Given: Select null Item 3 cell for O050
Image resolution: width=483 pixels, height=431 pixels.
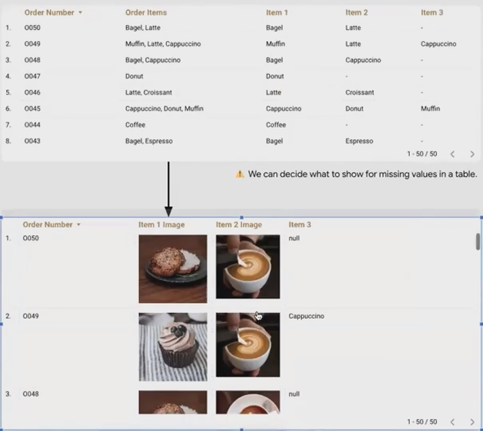Looking at the screenshot, I should (294, 238).
